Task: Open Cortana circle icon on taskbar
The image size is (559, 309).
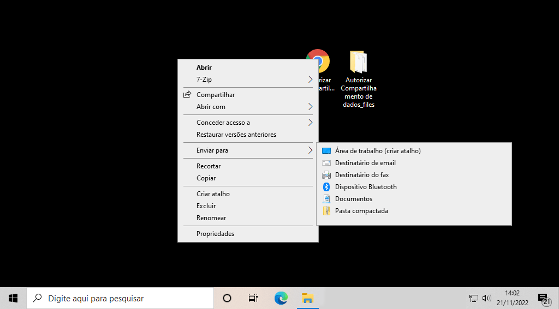Action: pos(227,298)
